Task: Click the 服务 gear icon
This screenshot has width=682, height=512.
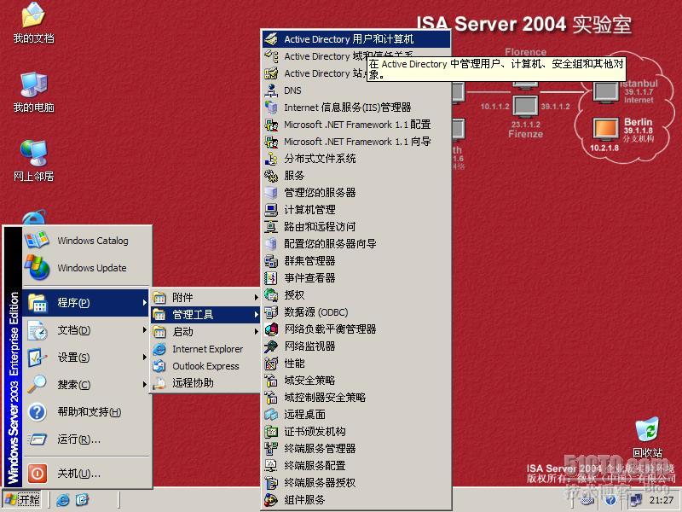Action: [271, 176]
